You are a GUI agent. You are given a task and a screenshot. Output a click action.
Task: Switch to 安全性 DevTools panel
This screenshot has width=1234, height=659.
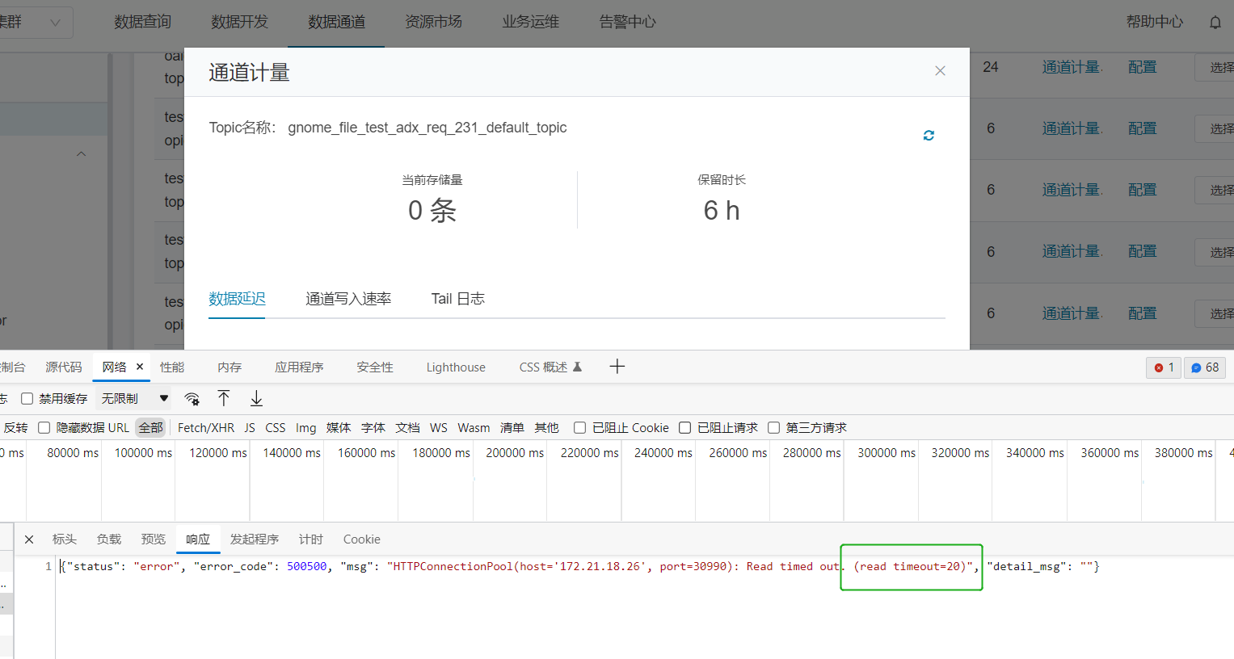click(x=375, y=367)
